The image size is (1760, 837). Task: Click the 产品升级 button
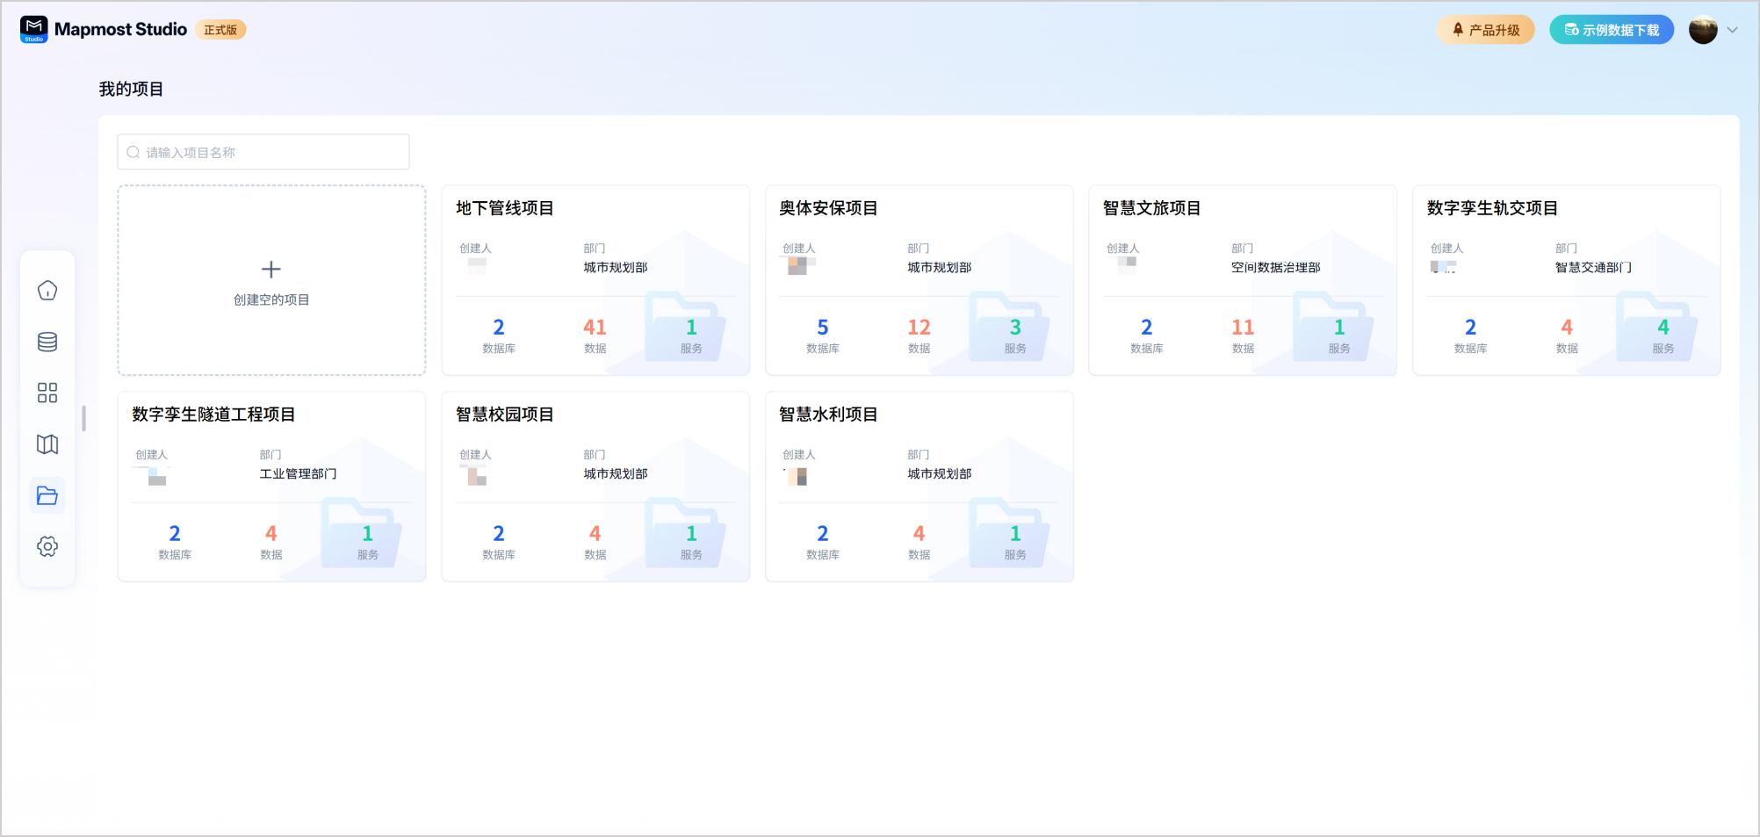(1485, 30)
